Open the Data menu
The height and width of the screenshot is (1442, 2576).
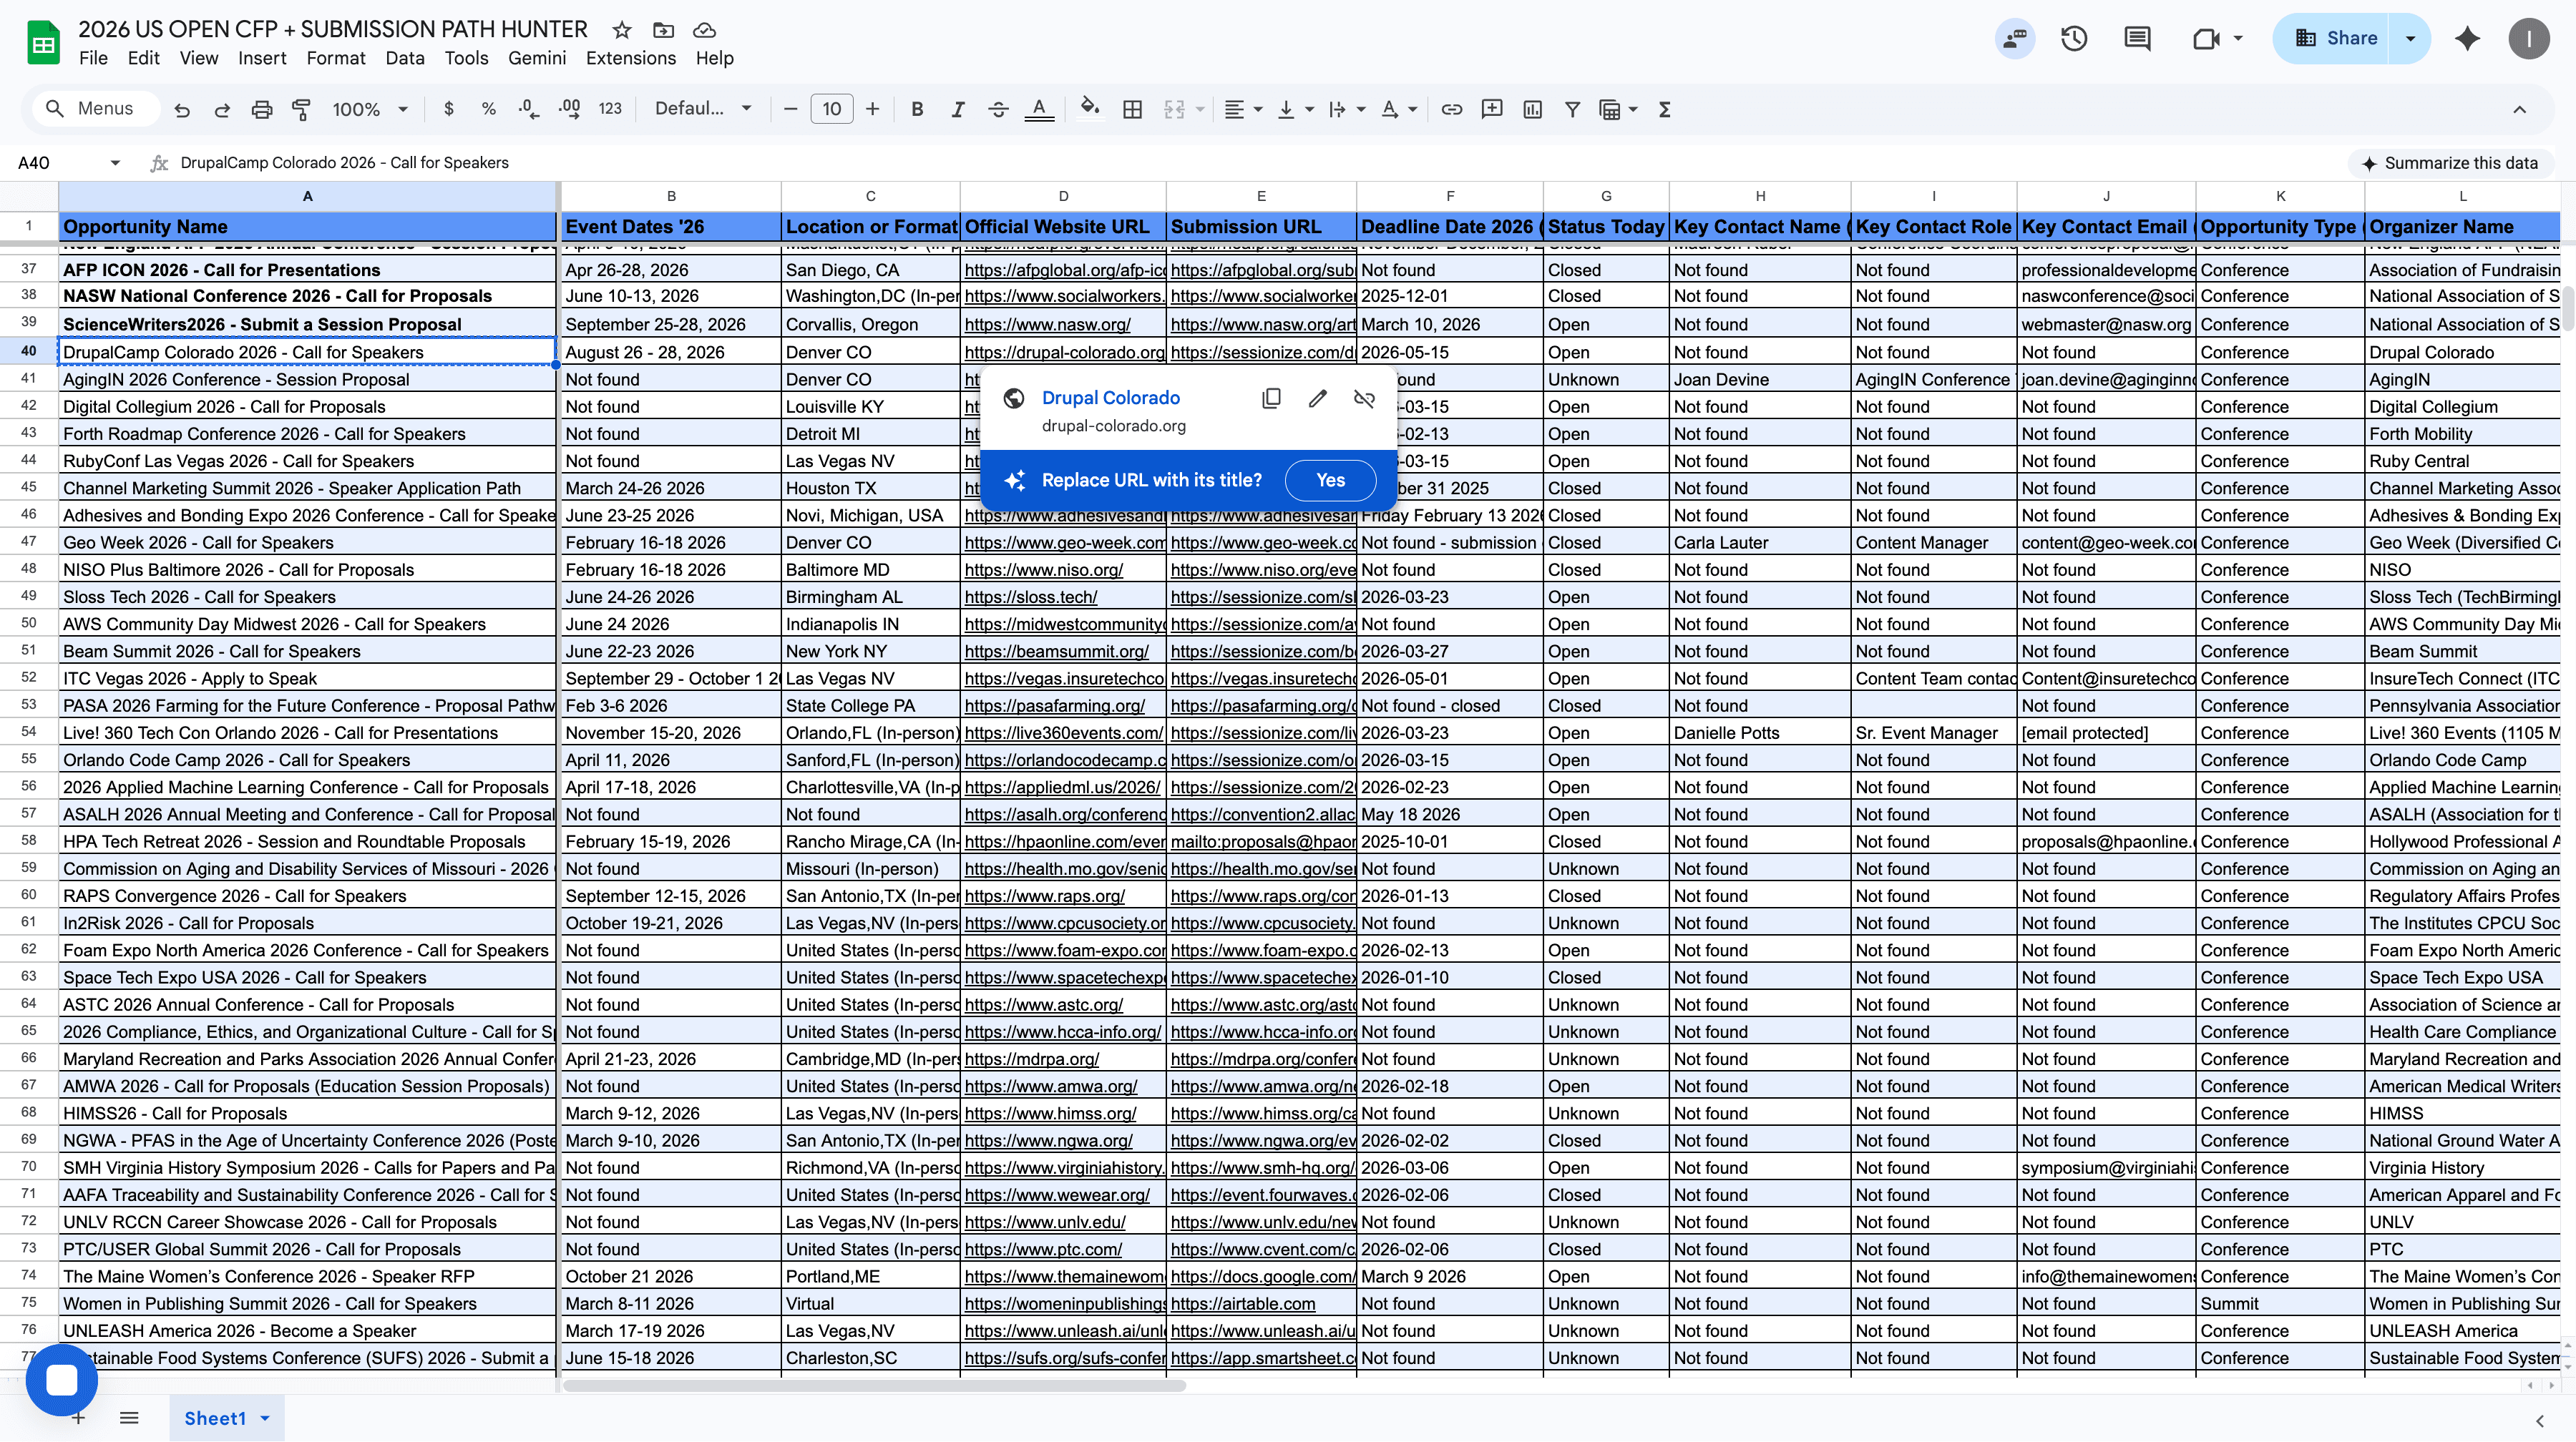click(x=405, y=58)
